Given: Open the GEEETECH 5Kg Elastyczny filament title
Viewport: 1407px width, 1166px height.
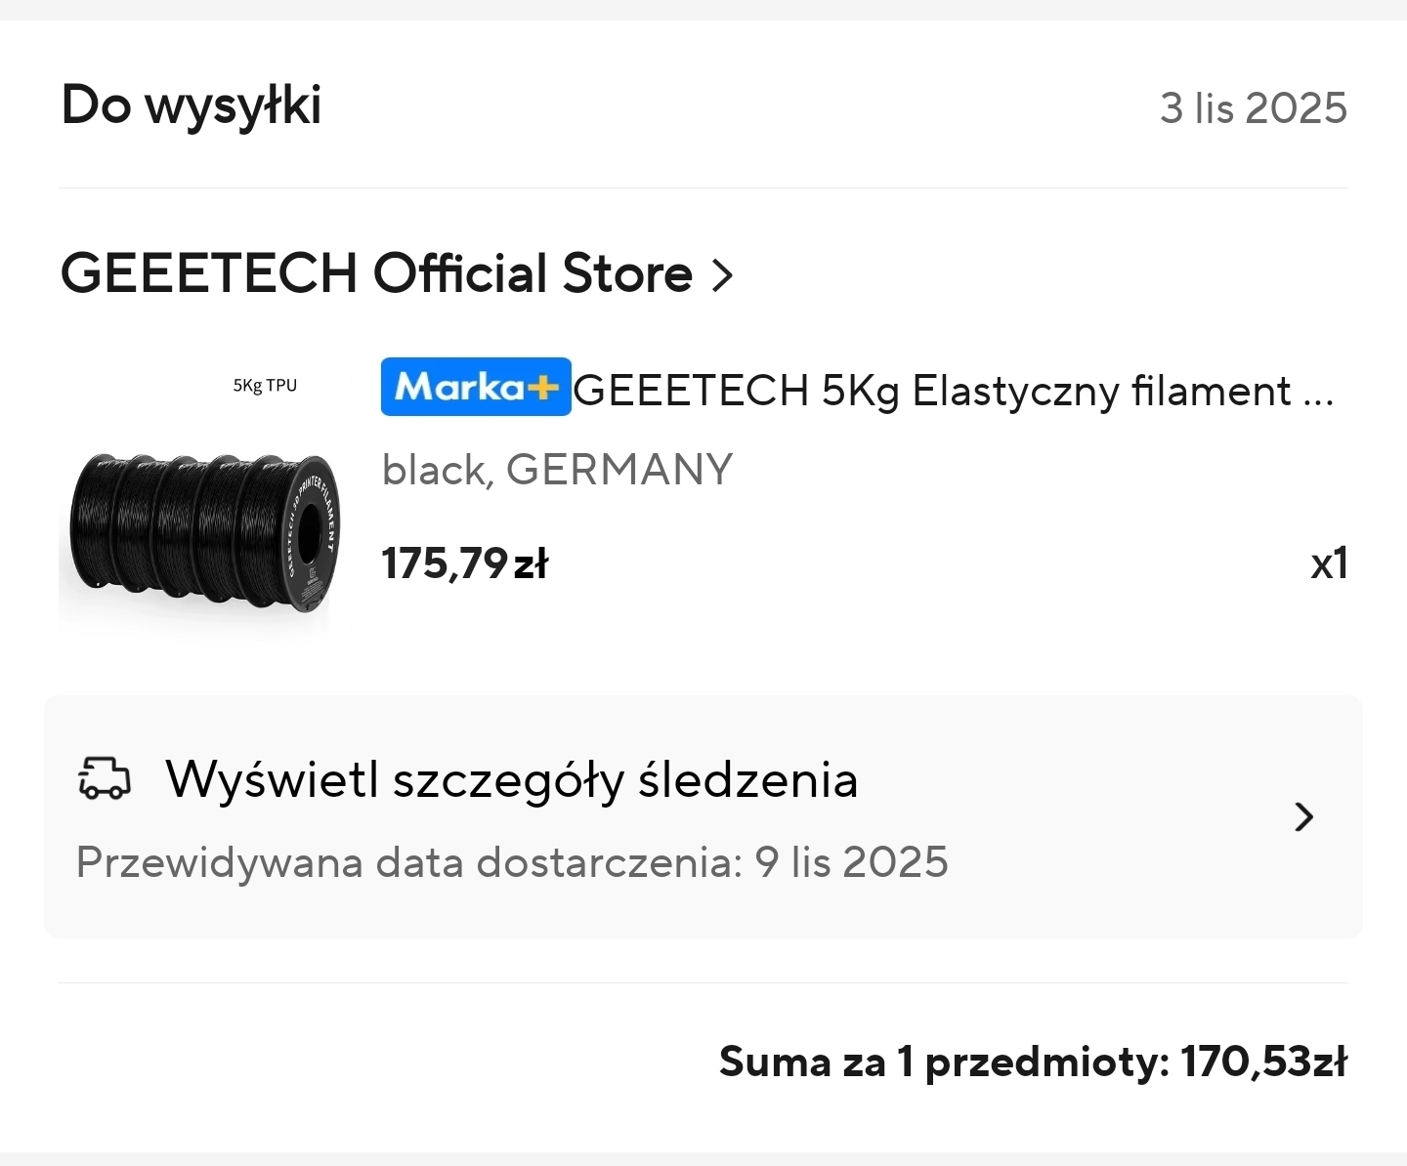Looking at the screenshot, I should click(953, 392).
